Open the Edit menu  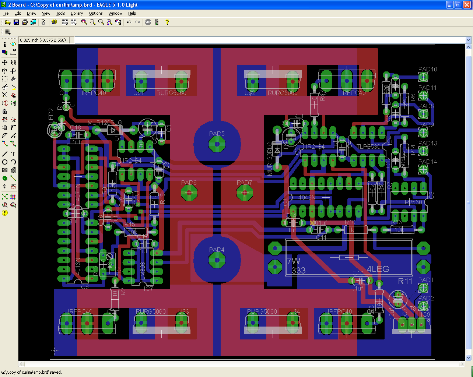18,13
